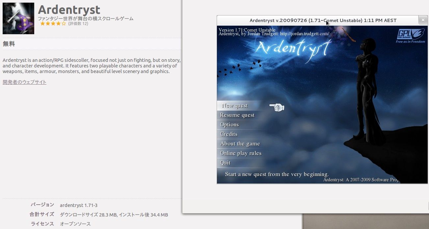Image resolution: width=429 pixels, height=229 pixels.
Task: Click the version value ardentryst 1.71-3
Action: pyautogui.click(x=79, y=205)
